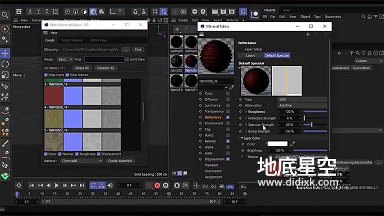Toggle timeline sound speaker icon
The image size is (384, 216).
[x=110, y=185]
